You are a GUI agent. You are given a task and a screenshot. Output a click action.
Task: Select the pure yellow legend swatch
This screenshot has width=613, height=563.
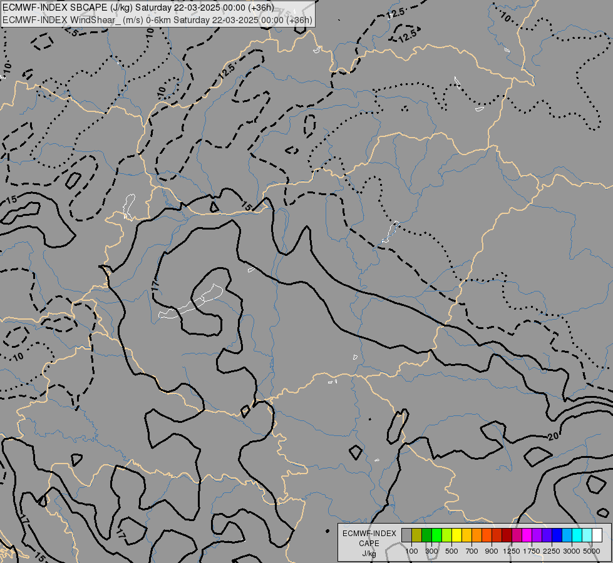pos(456,535)
